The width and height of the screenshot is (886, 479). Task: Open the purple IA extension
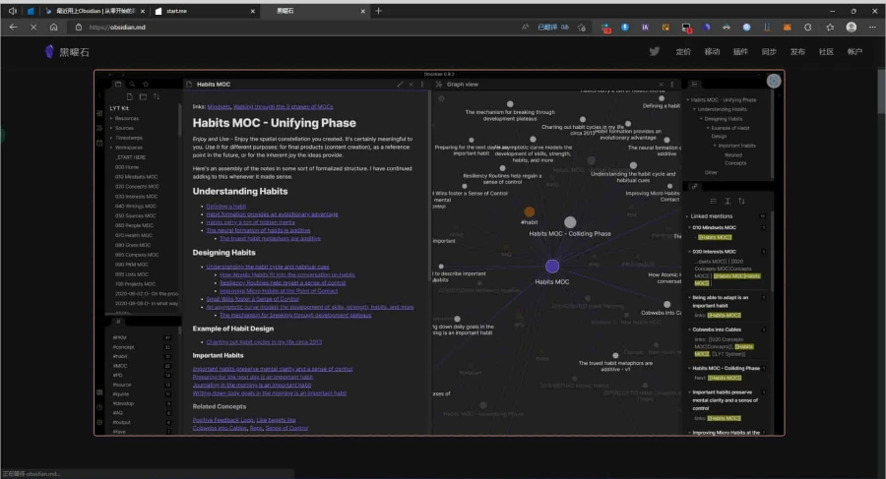(x=645, y=28)
